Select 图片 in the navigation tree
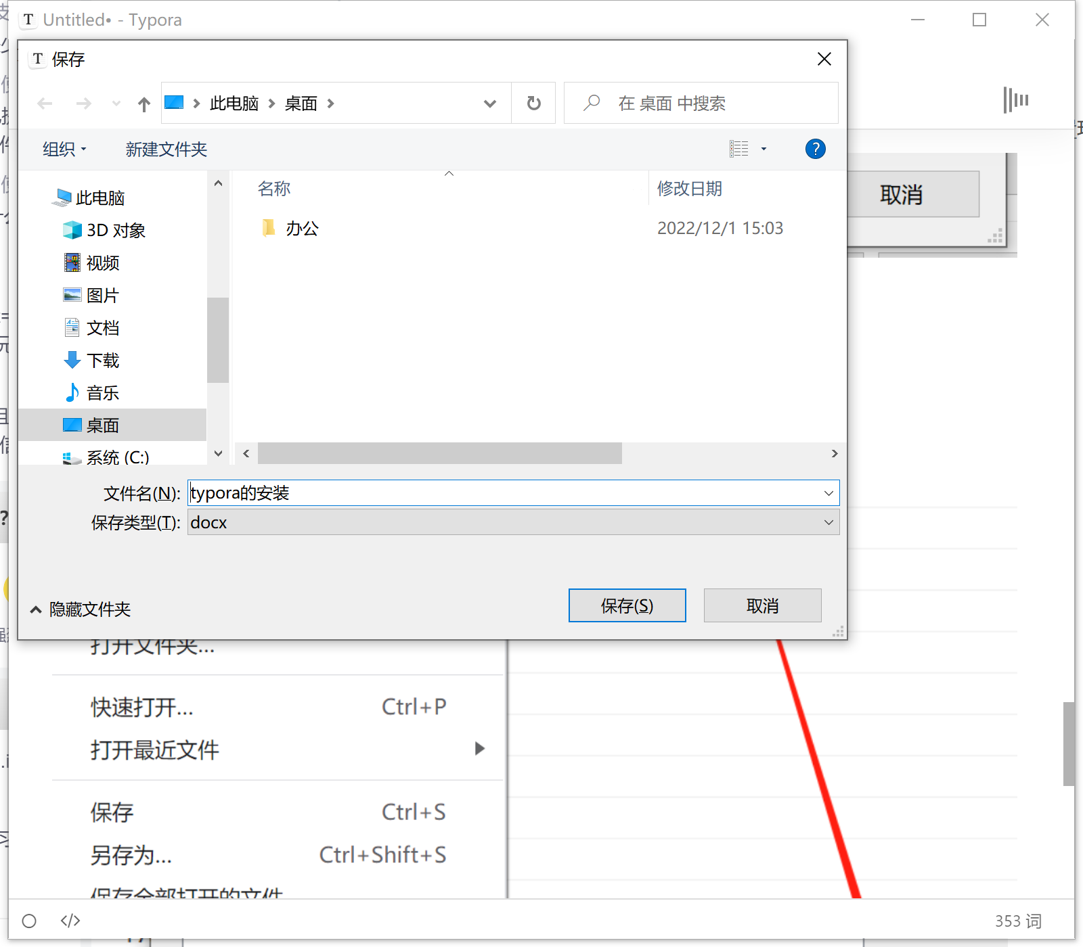Viewport: 1083px width, 947px height. coord(91,295)
